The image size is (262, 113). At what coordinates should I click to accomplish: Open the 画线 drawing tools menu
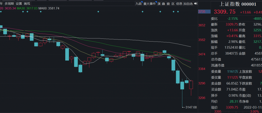(x=27, y=4)
